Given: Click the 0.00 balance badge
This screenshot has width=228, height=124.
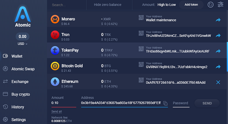Looking at the screenshot, I should [x=23, y=36].
